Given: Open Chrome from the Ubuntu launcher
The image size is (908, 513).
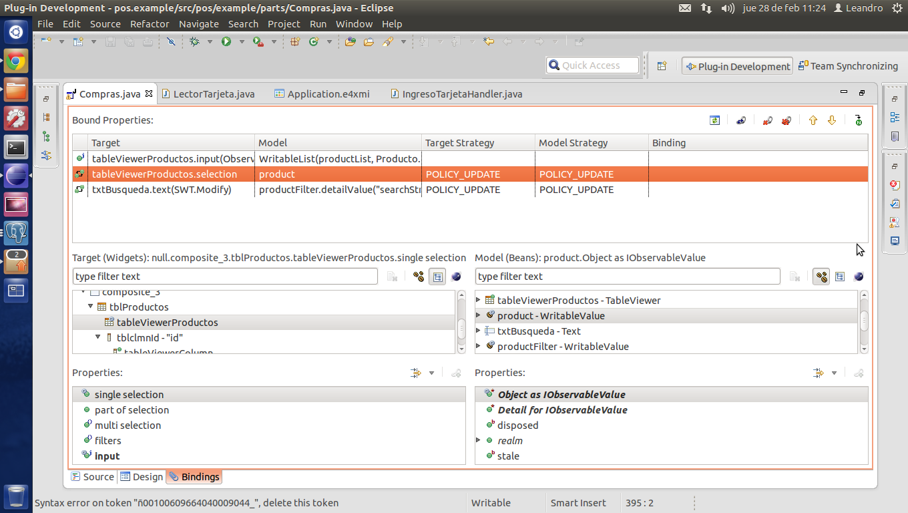Looking at the screenshot, I should (x=16, y=62).
